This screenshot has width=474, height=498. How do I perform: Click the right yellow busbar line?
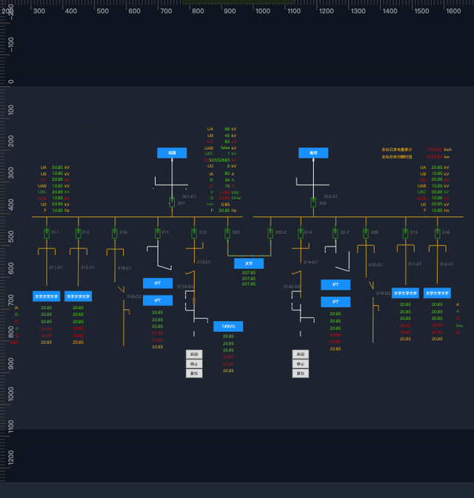[x=358, y=217]
